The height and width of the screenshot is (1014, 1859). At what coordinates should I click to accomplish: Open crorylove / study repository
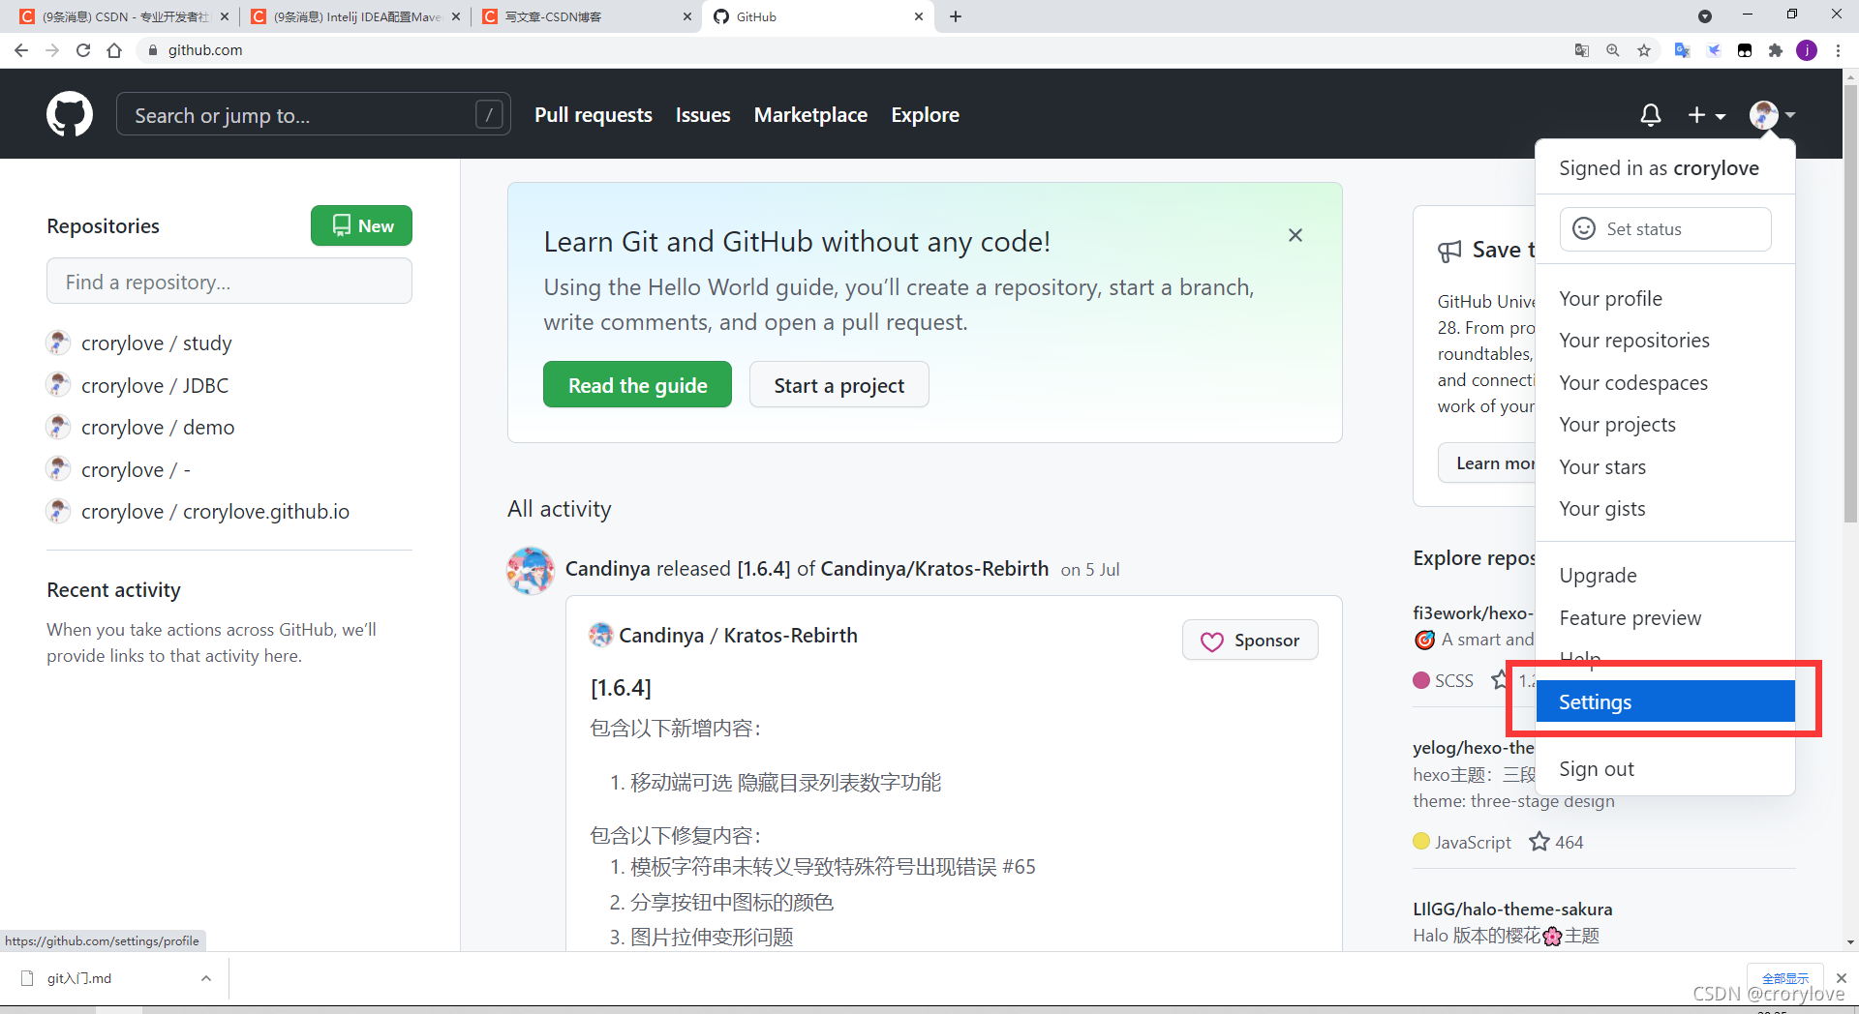pyautogui.click(x=156, y=343)
